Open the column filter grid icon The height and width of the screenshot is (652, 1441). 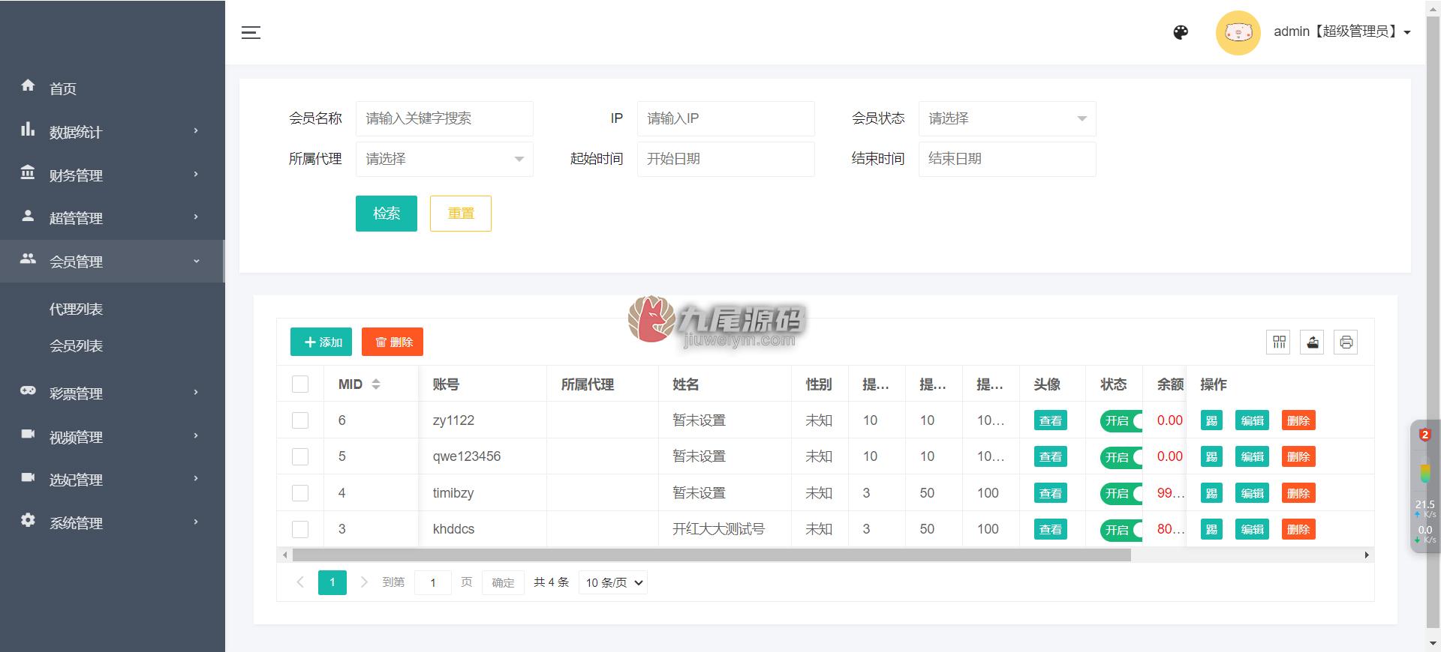[1279, 342]
